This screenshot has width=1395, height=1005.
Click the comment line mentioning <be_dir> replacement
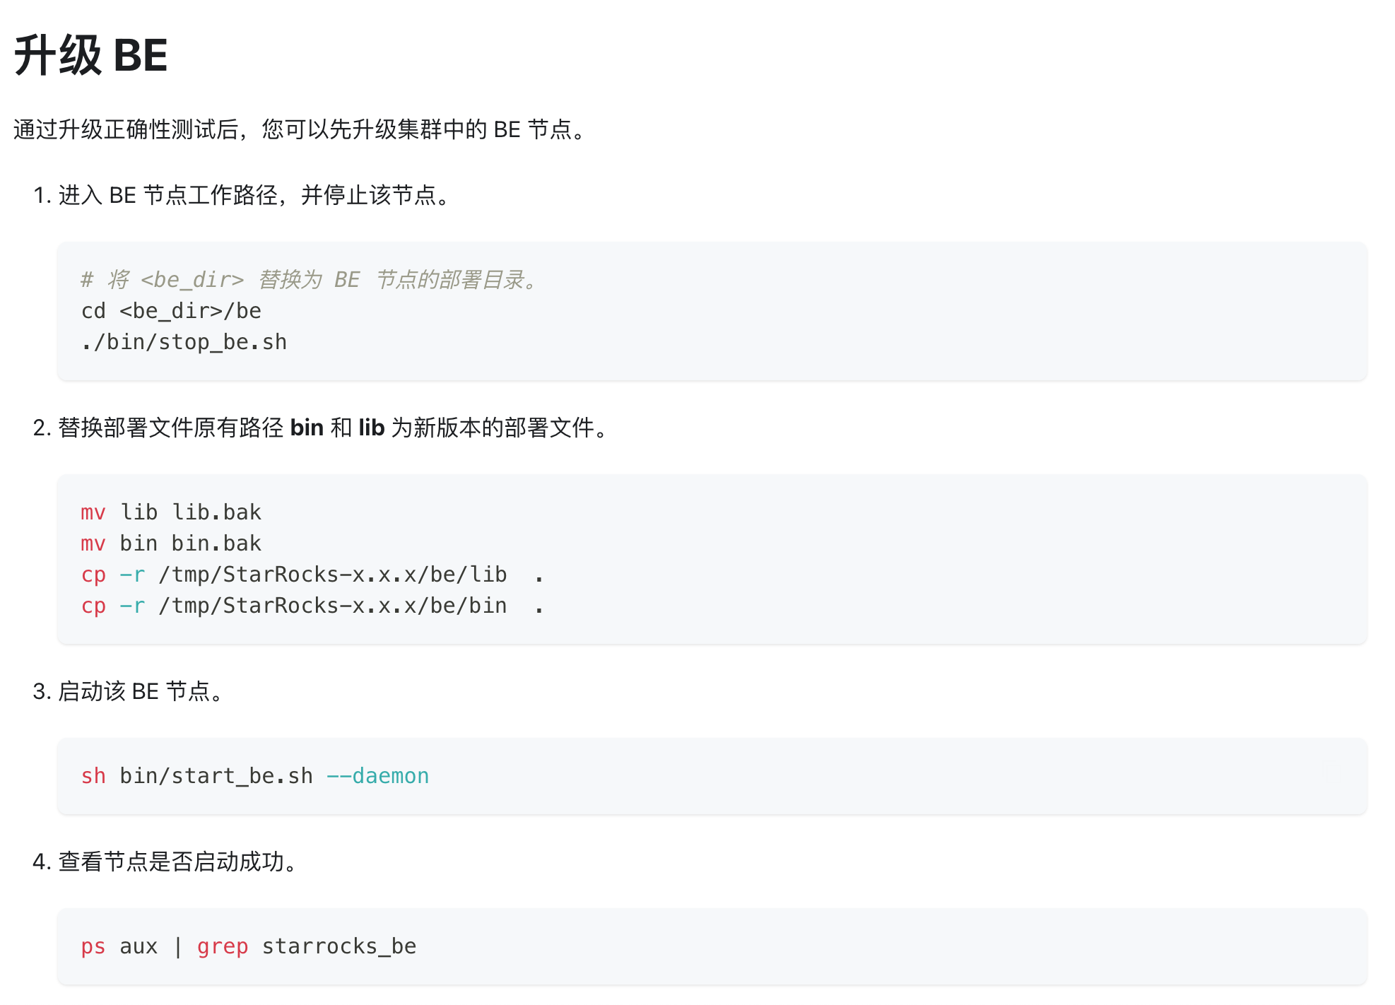(310, 280)
